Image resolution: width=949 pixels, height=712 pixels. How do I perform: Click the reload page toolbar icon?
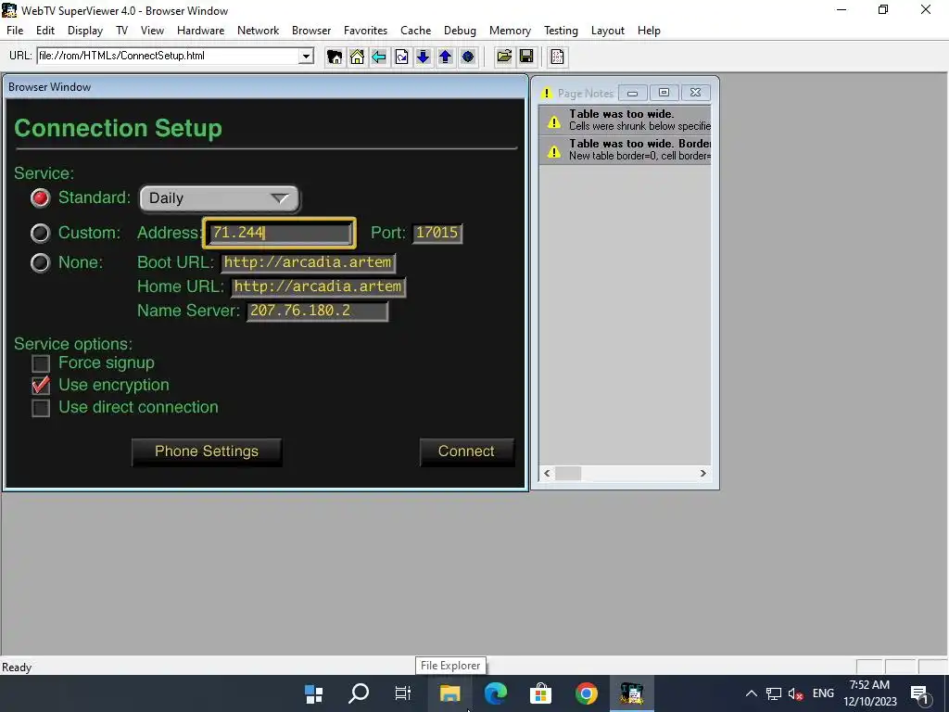click(401, 57)
